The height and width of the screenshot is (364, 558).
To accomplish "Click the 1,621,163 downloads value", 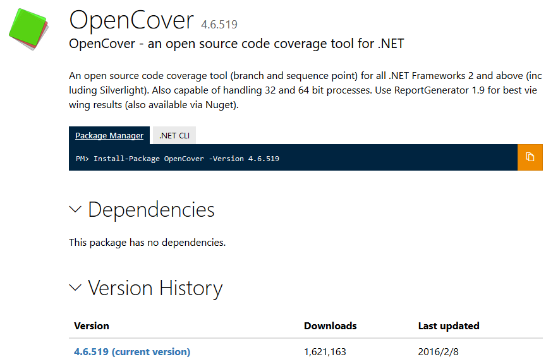I will (325, 352).
